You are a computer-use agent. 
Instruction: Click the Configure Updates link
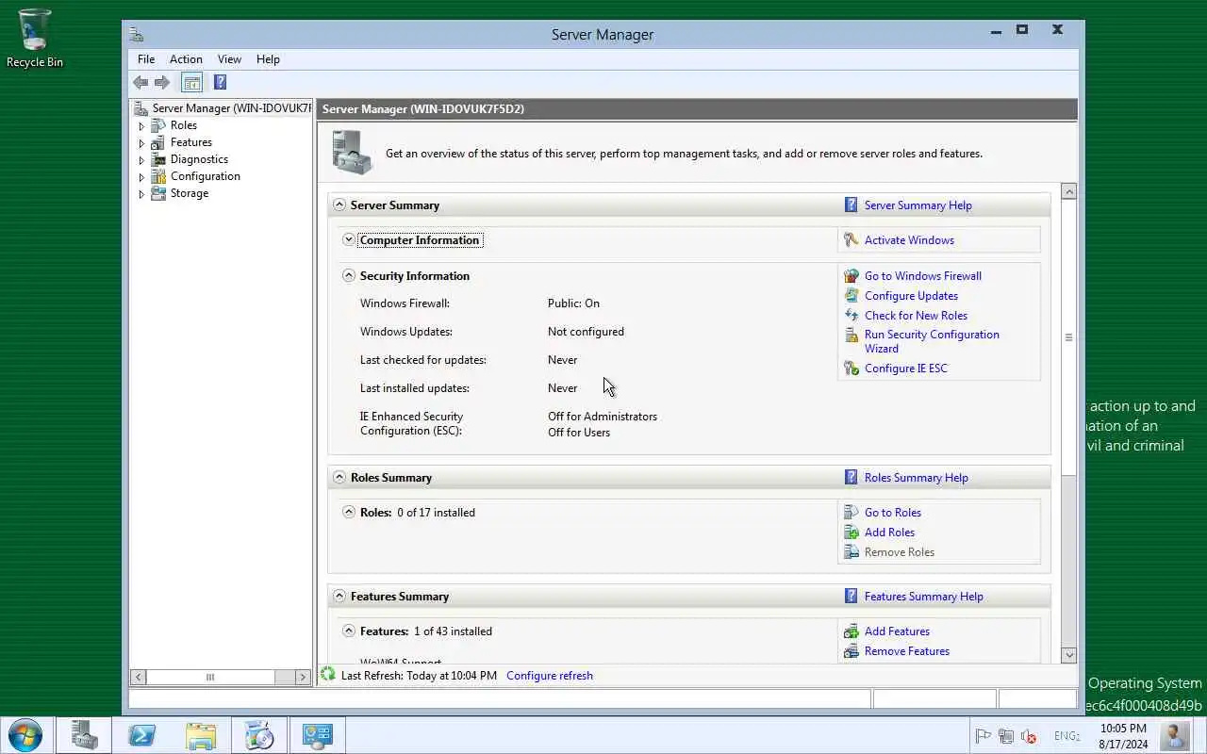911,295
